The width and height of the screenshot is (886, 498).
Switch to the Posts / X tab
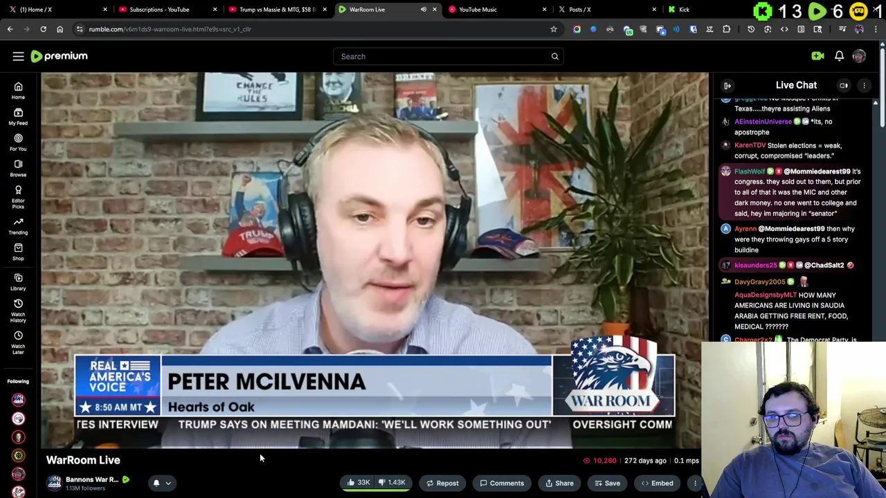[x=607, y=10]
